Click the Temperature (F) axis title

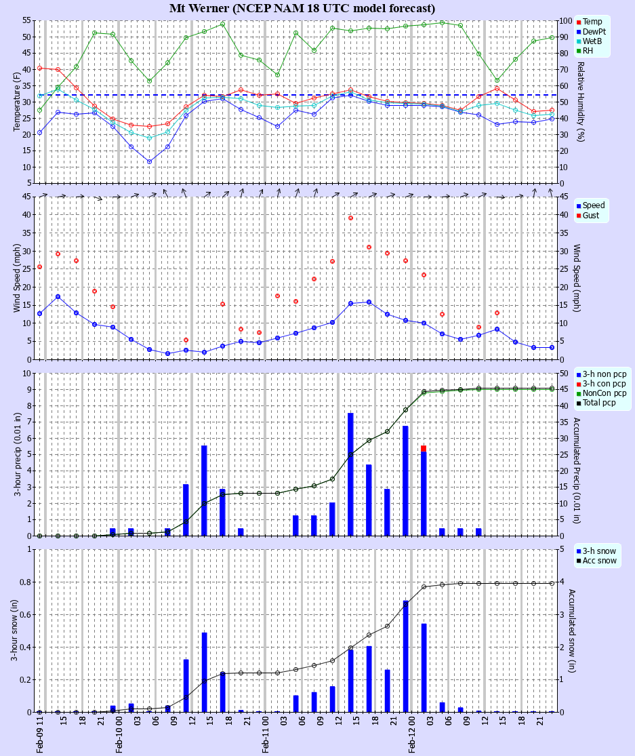17,101
